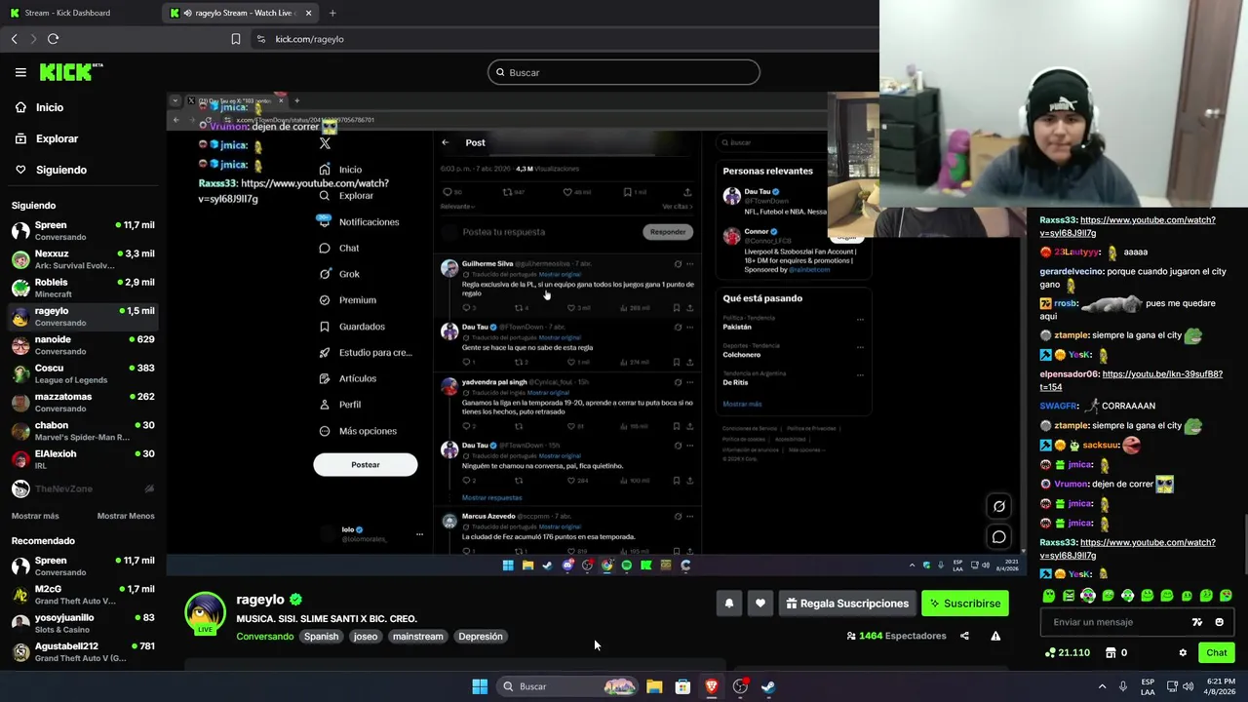Open Coscu League of Legends channel
1248x702 pixels.
pos(83,373)
